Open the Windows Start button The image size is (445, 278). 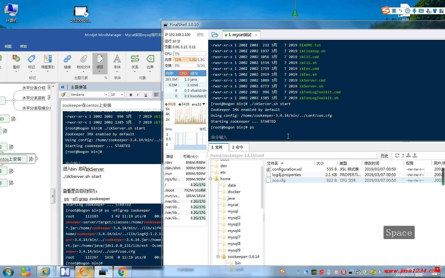[x=8, y=272]
